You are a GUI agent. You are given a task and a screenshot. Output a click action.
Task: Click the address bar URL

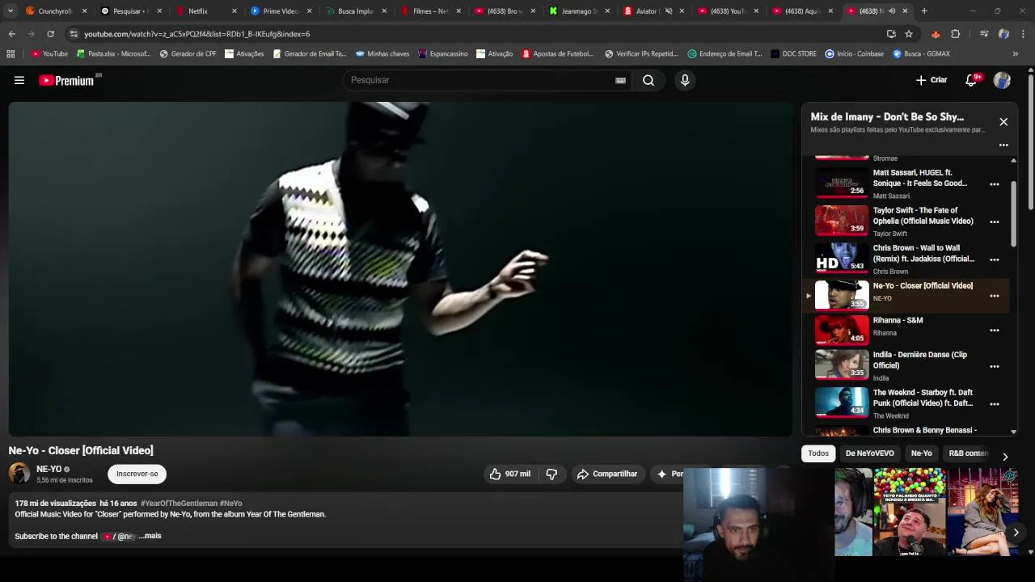tap(197, 34)
